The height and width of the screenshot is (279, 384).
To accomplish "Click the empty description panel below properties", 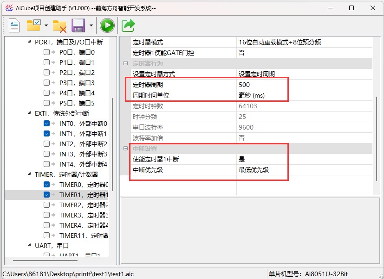I will [x=250, y=231].
